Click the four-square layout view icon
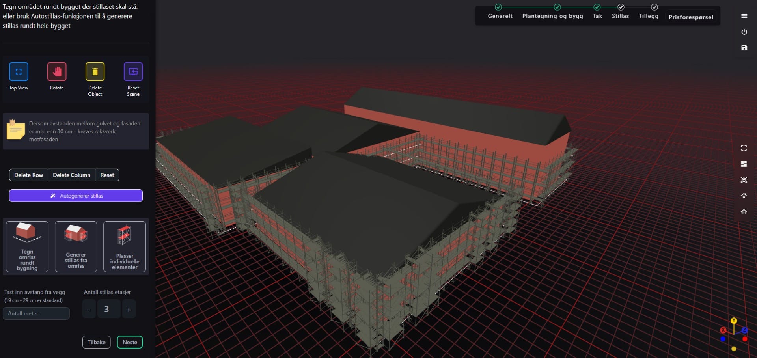This screenshot has height=358, width=757. click(x=744, y=164)
